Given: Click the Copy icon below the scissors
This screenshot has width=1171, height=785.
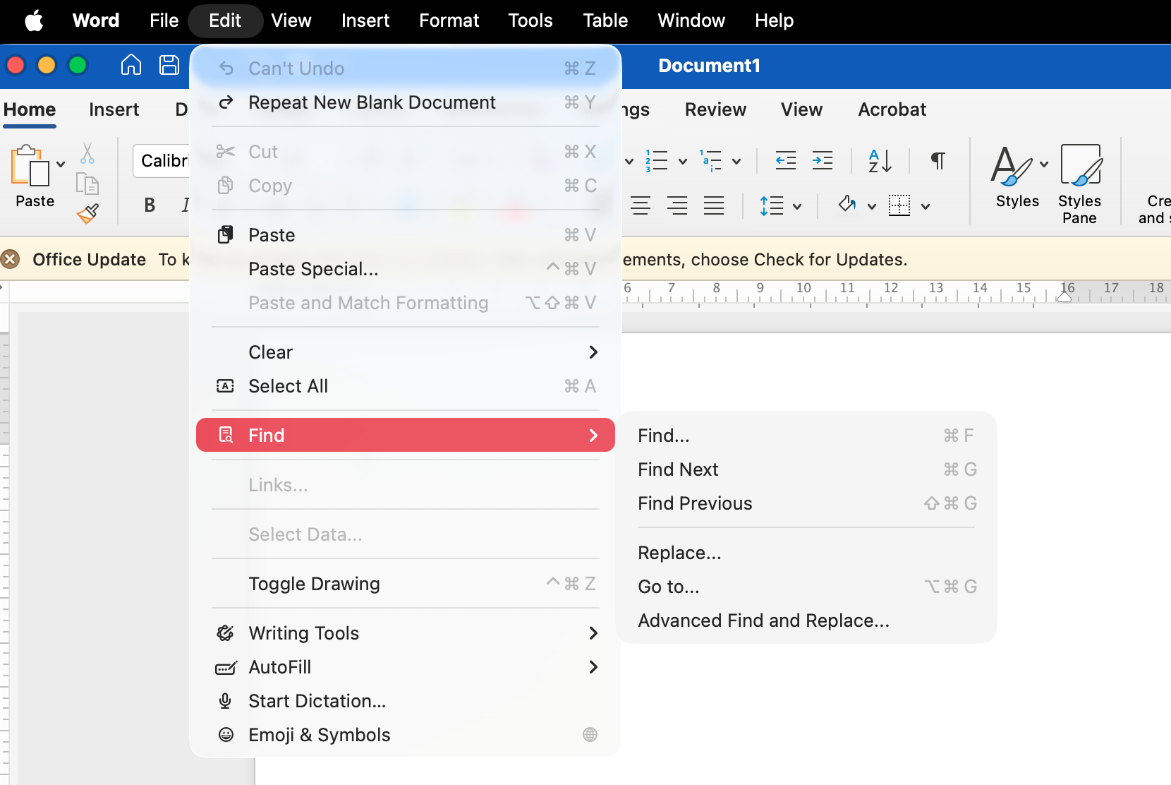Looking at the screenshot, I should [x=87, y=184].
